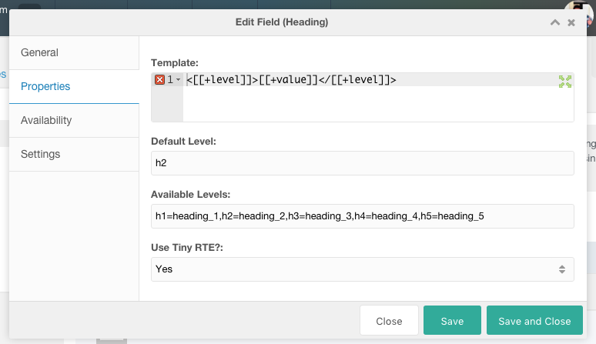The height and width of the screenshot is (344, 596).
Task: Click the red error marker in the gutter
Action: click(159, 80)
